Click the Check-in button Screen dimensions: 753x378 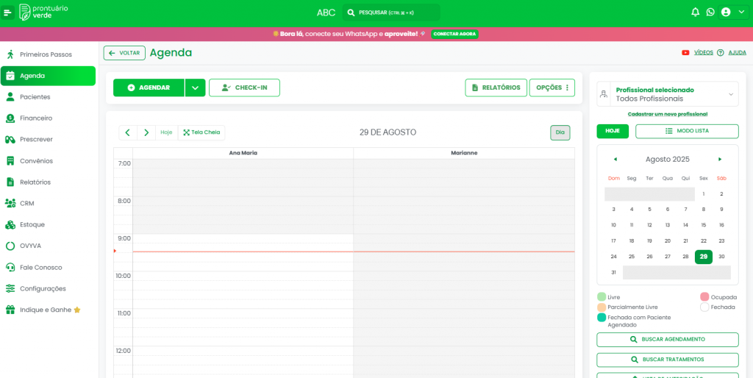point(244,88)
